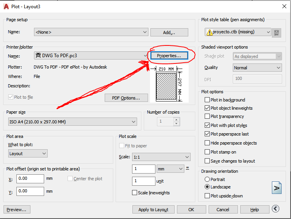Click Center the plot checkbox

click(70, 178)
